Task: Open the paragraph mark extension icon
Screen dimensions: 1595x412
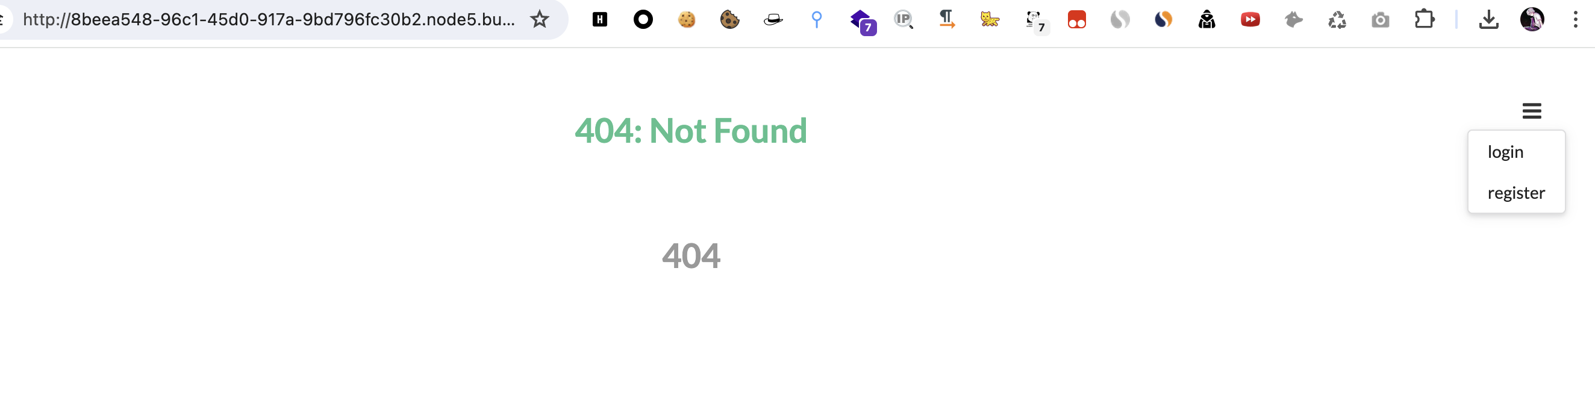Action: click(947, 20)
